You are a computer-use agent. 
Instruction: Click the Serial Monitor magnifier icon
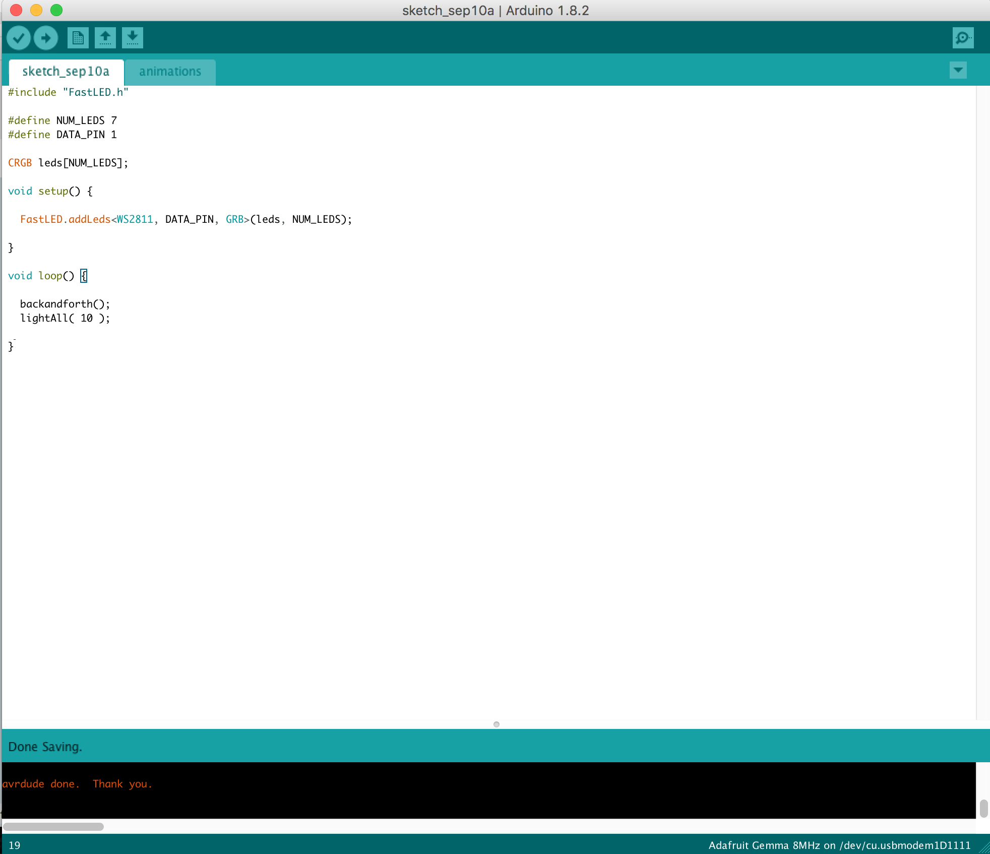pos(963,38)
